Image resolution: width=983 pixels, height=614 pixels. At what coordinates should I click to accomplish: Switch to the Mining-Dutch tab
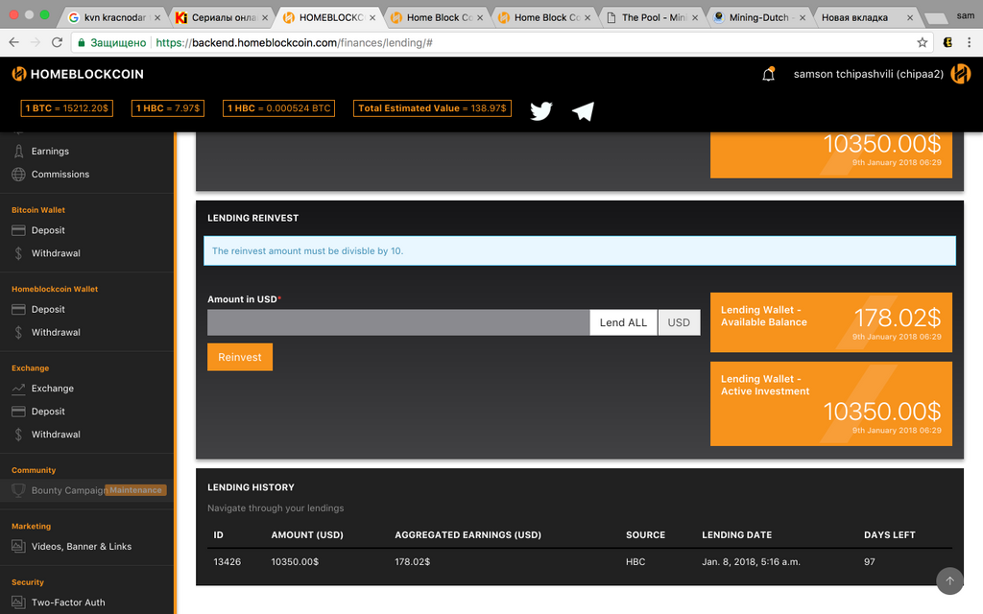click(758, 17)
